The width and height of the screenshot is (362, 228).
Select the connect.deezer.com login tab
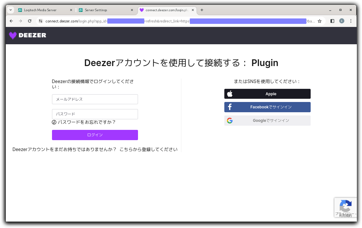(167, 10)
